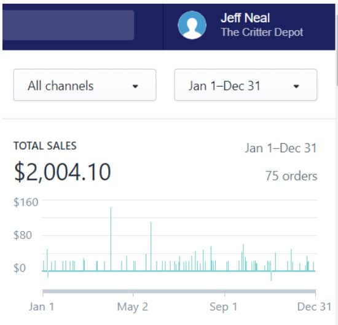This screenshot has width=338, height=325.
Task: Click the negative dip near November in chart
Action: tap(271, 276)
